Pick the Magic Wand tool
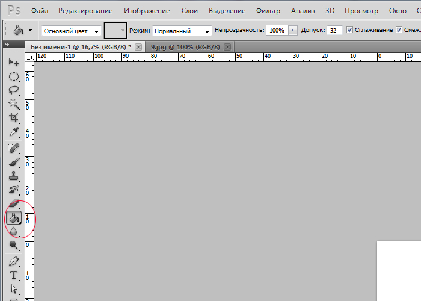This screenshot has height=301, width=421. tap(14, 104)
